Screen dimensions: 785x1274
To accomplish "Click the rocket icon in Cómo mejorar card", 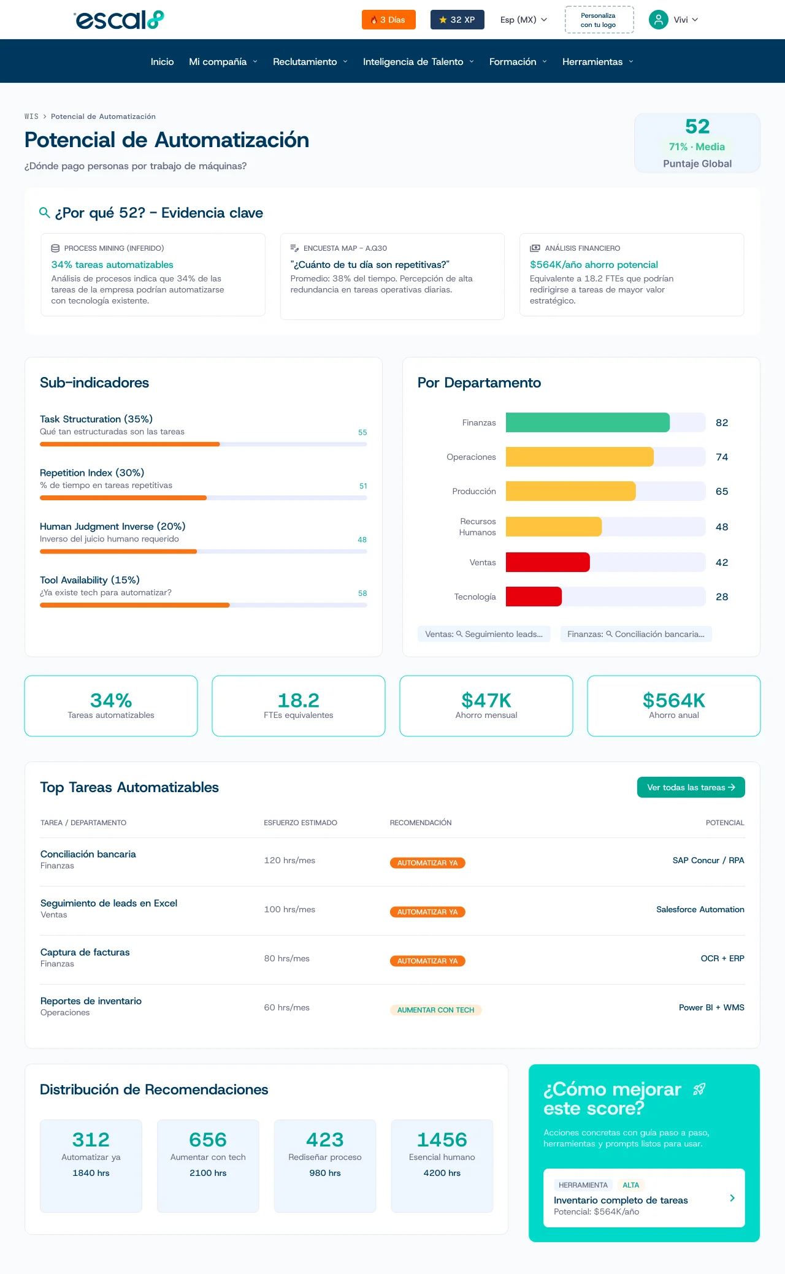I will 699,1089.
